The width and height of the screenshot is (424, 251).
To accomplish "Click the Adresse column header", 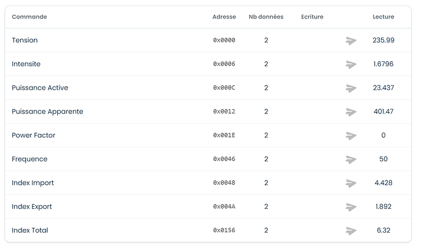I will tap(224, 17).
